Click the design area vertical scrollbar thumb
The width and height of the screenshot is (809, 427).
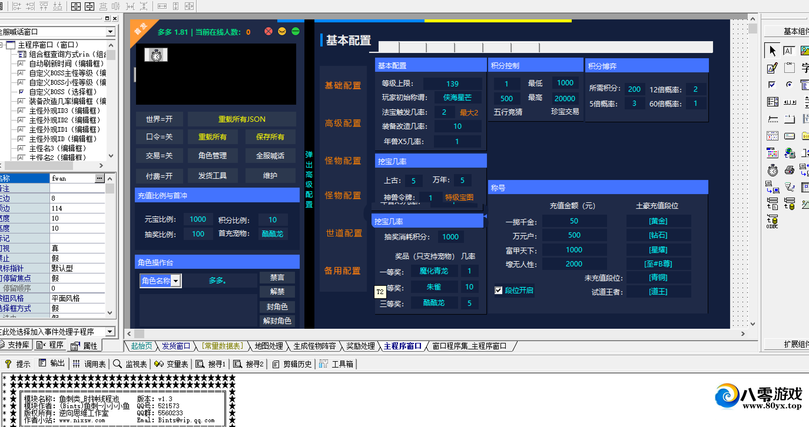coord(753,29)
